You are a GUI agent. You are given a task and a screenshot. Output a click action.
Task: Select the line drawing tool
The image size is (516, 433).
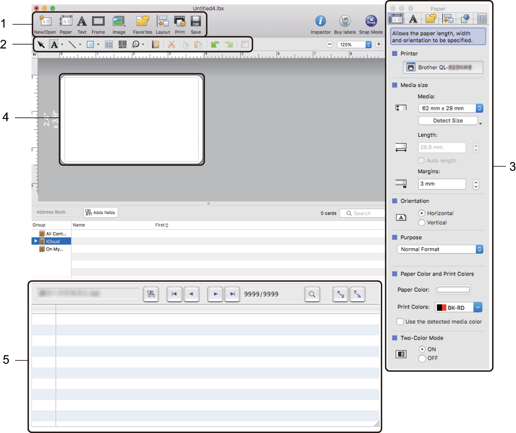[x=72, y=44]
